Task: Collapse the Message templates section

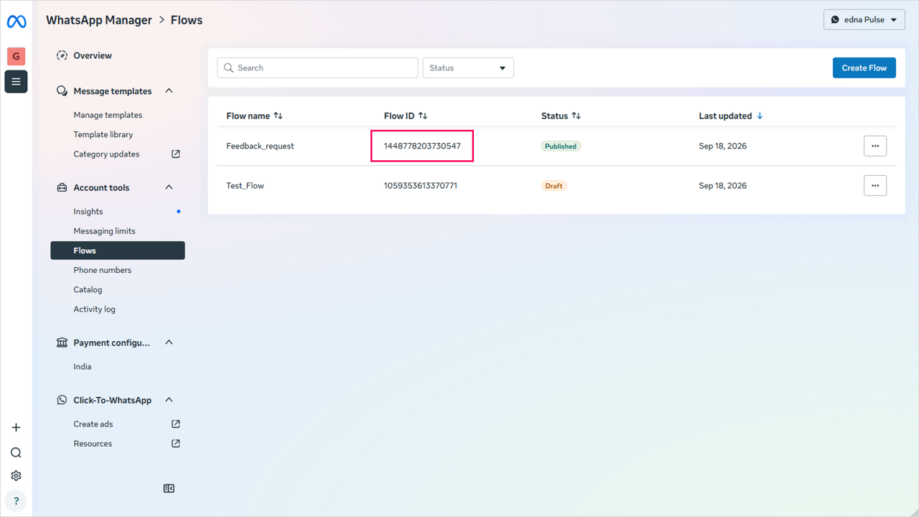Action: click(169, 90)
